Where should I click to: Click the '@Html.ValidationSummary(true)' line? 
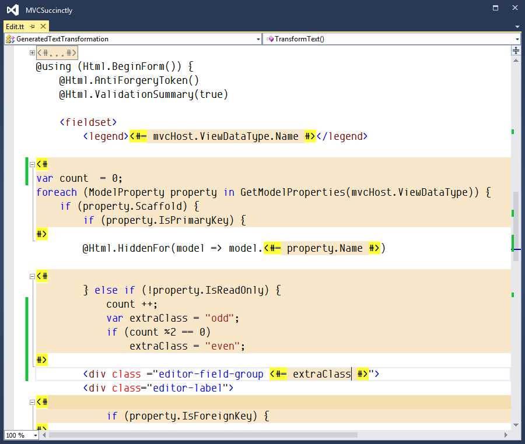point(143,94)
